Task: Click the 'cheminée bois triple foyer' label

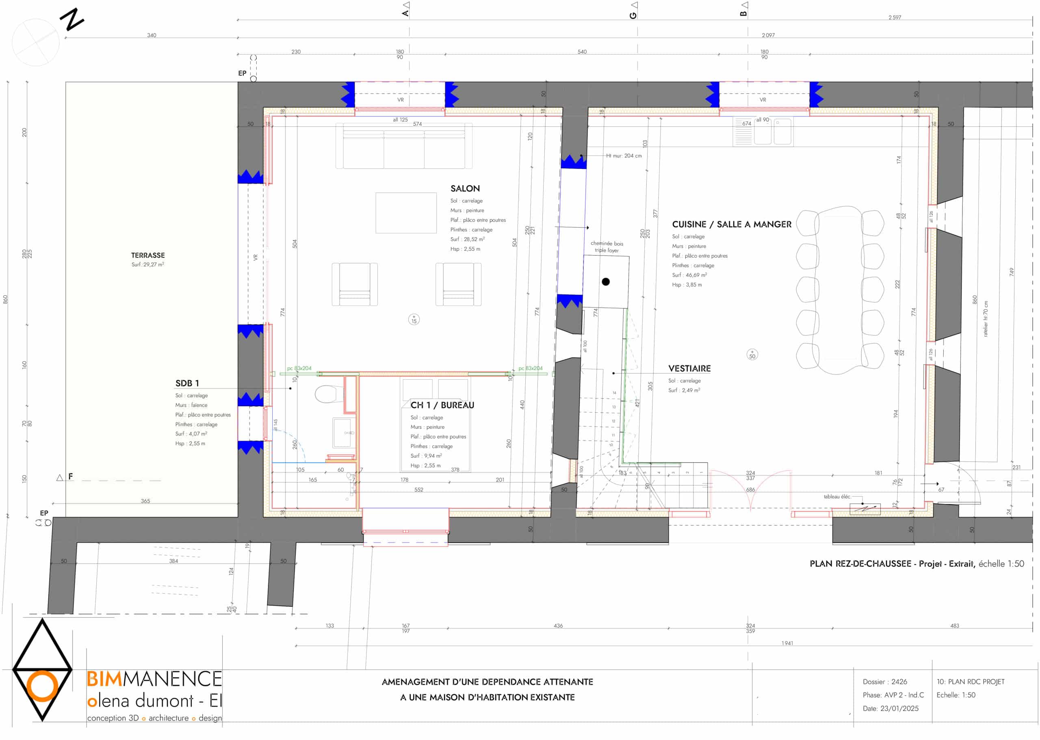Action: 607,247
